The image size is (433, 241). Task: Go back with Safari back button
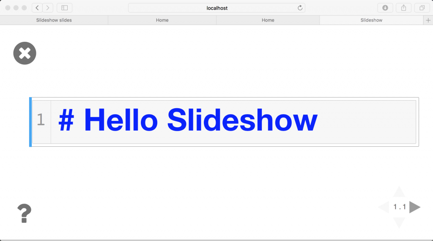(x=37, y=8)
